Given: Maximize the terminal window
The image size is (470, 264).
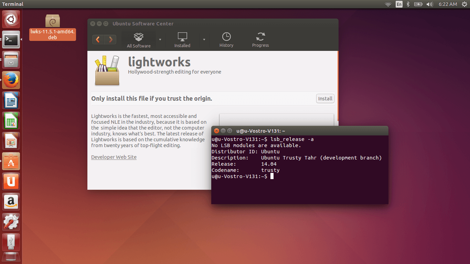Looking at the screenshot, I should [229, 131].
